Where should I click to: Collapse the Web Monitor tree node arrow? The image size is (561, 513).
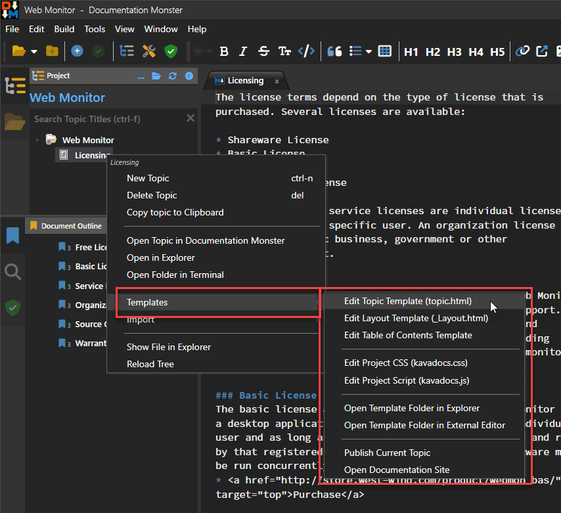click(x=37, y=140)
